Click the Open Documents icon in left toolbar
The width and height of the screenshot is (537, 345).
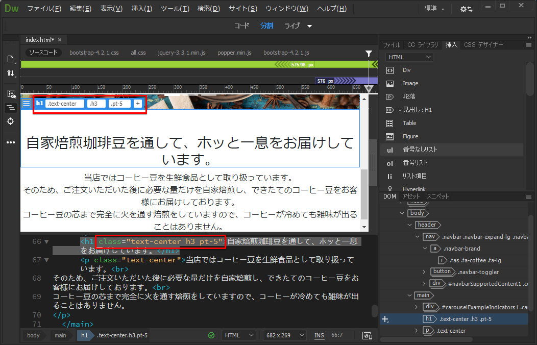pos(10,59)
